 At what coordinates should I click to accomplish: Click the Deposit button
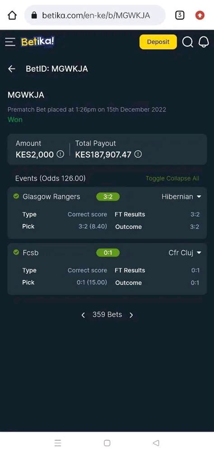click(158, 42)
